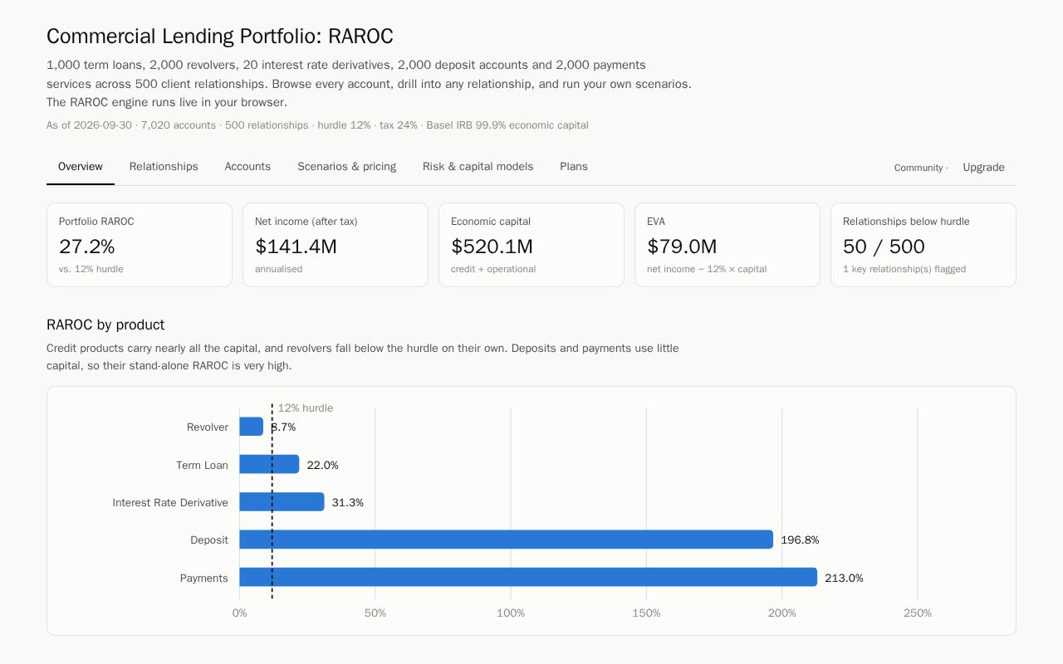Screen dimensions: 1063x664
Task: Select the Net income $141.4M card
Action: (x=336, y=245)
